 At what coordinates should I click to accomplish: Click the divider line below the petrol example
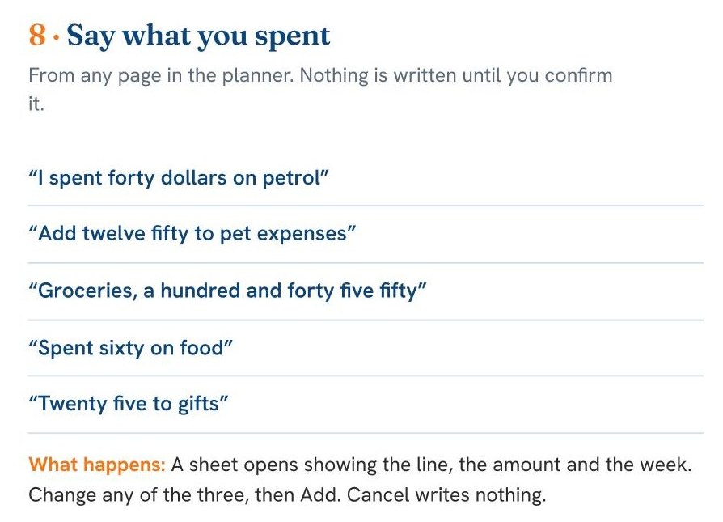tap(366, 206)
